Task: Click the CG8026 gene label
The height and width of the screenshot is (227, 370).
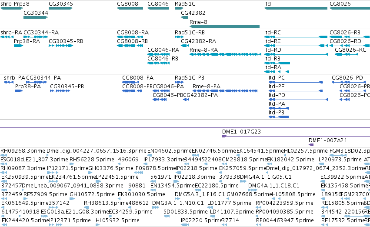Action: point(340,4)
